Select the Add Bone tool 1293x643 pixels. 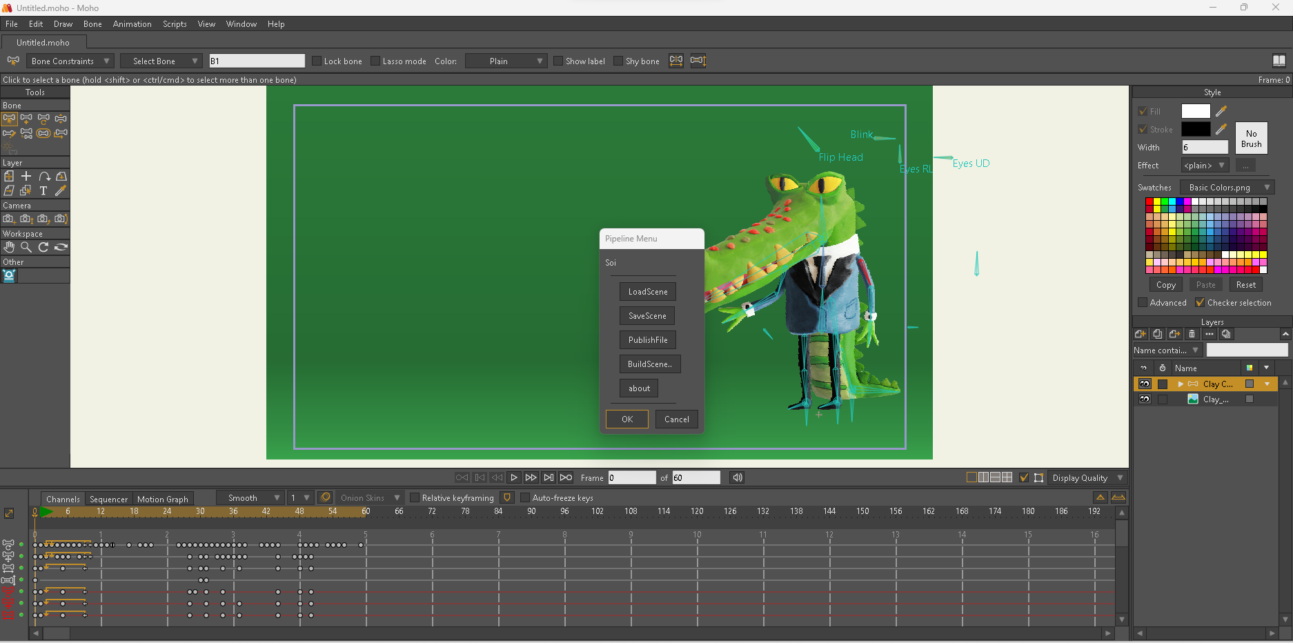[x=26, y=119]
